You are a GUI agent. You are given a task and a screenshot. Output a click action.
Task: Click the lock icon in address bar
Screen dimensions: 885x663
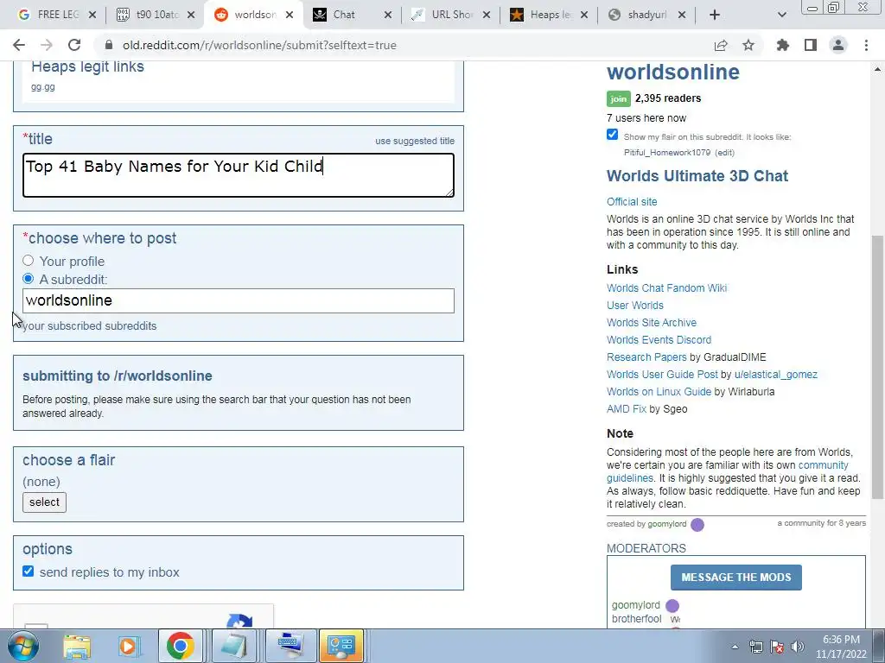(x=110, y=45)
